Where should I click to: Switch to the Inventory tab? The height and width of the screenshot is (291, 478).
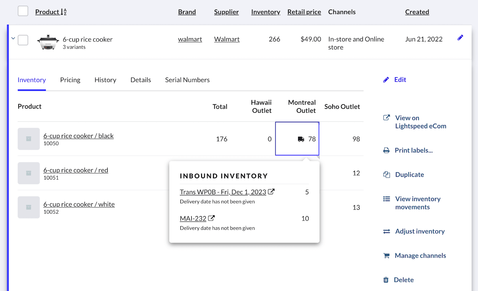coord(32,80)
